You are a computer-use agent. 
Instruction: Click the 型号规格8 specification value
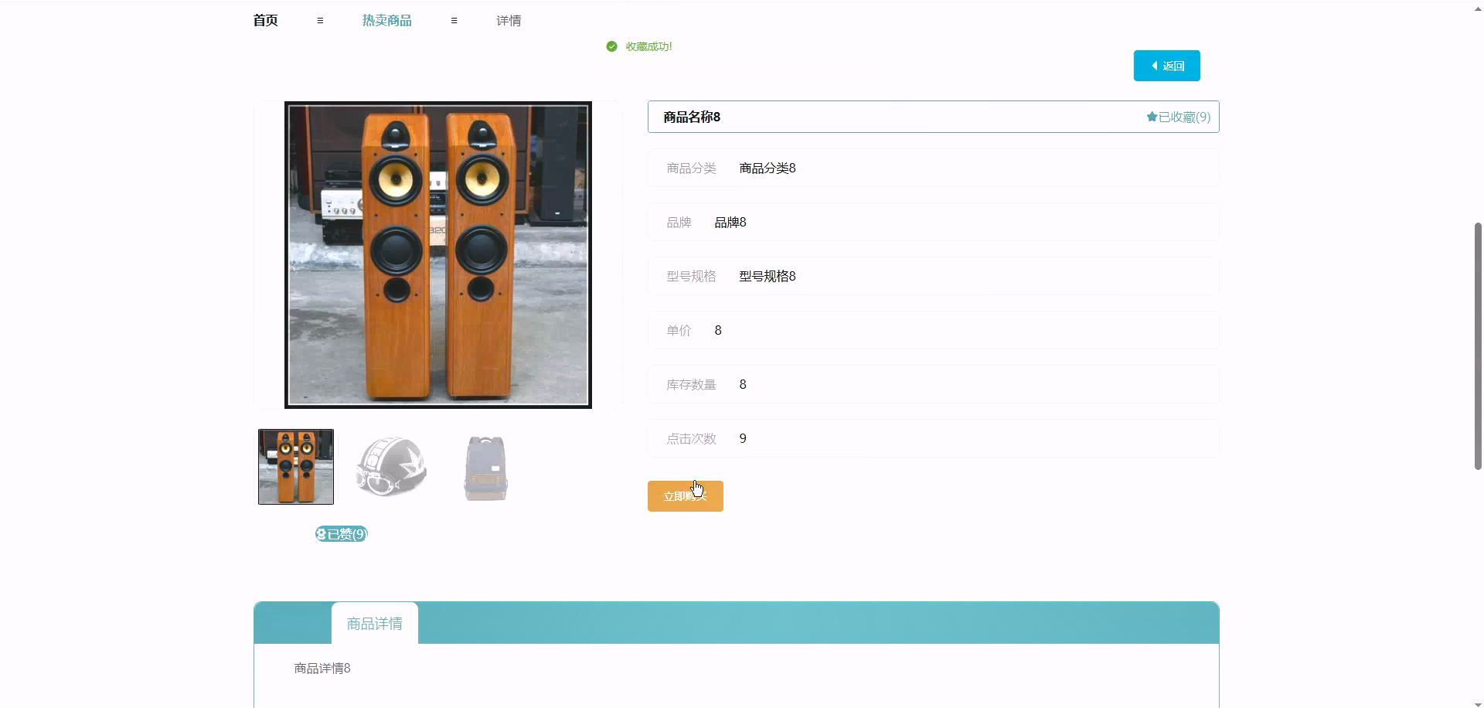768,276
